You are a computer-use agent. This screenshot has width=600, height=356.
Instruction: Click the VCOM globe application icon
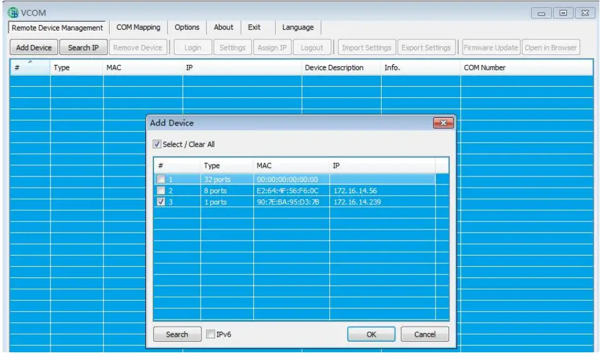[x=13, y=12]
